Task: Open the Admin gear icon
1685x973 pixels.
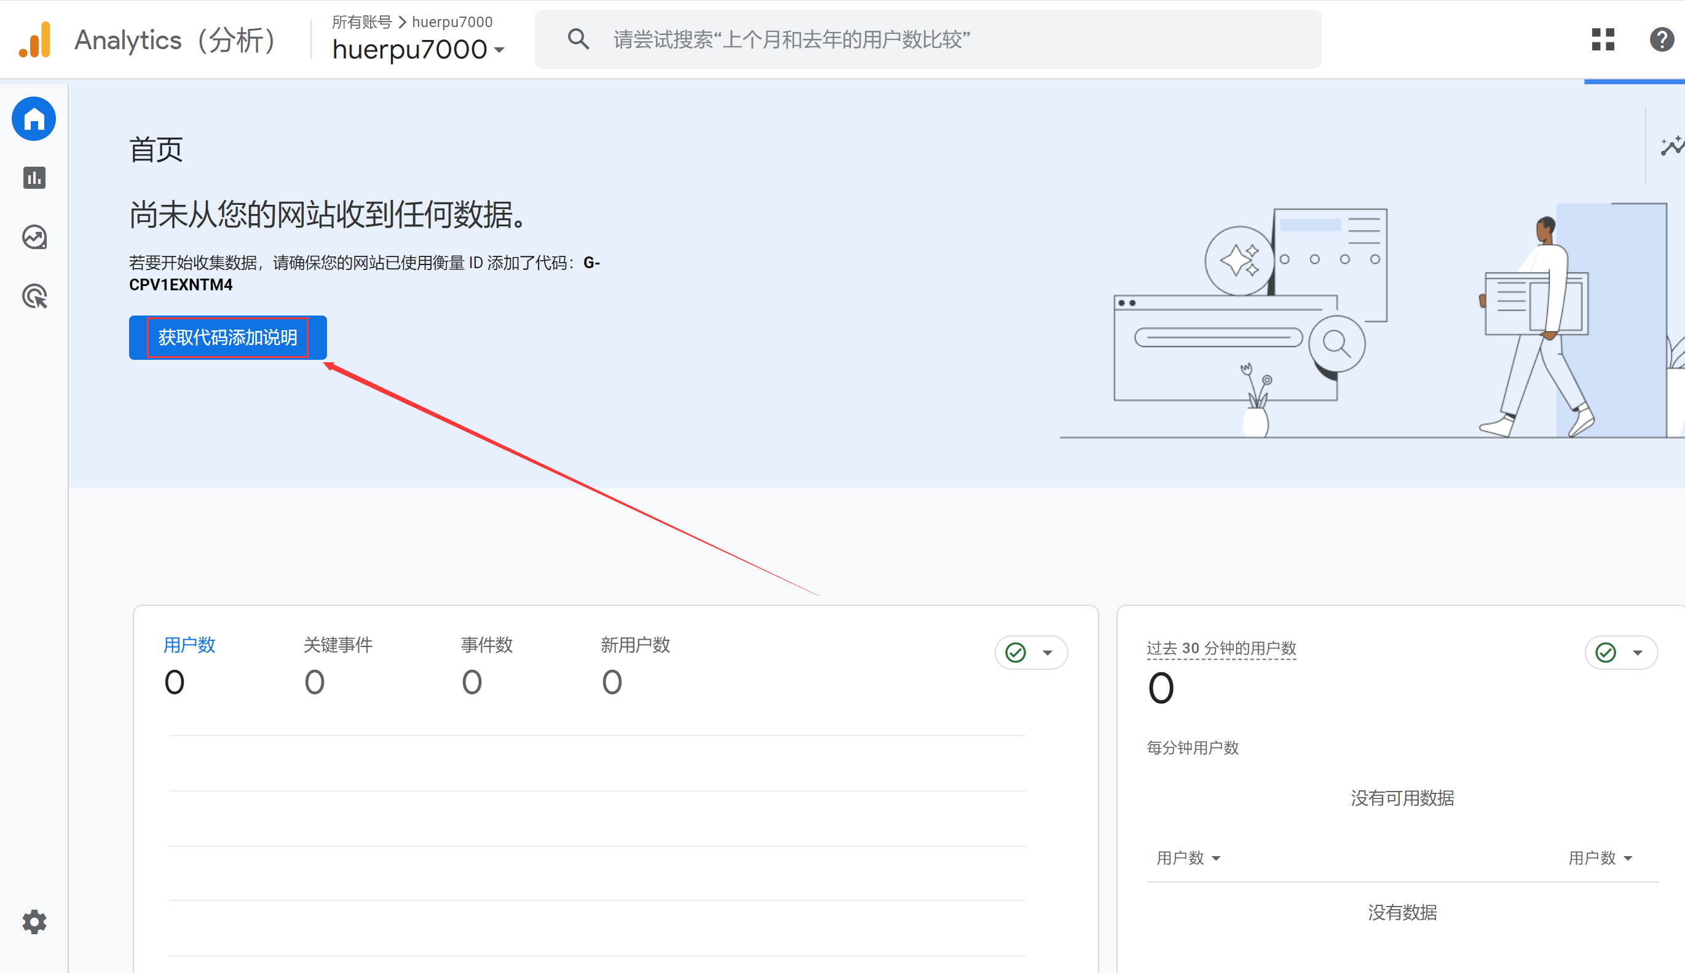Action: [x=34, y=922]
